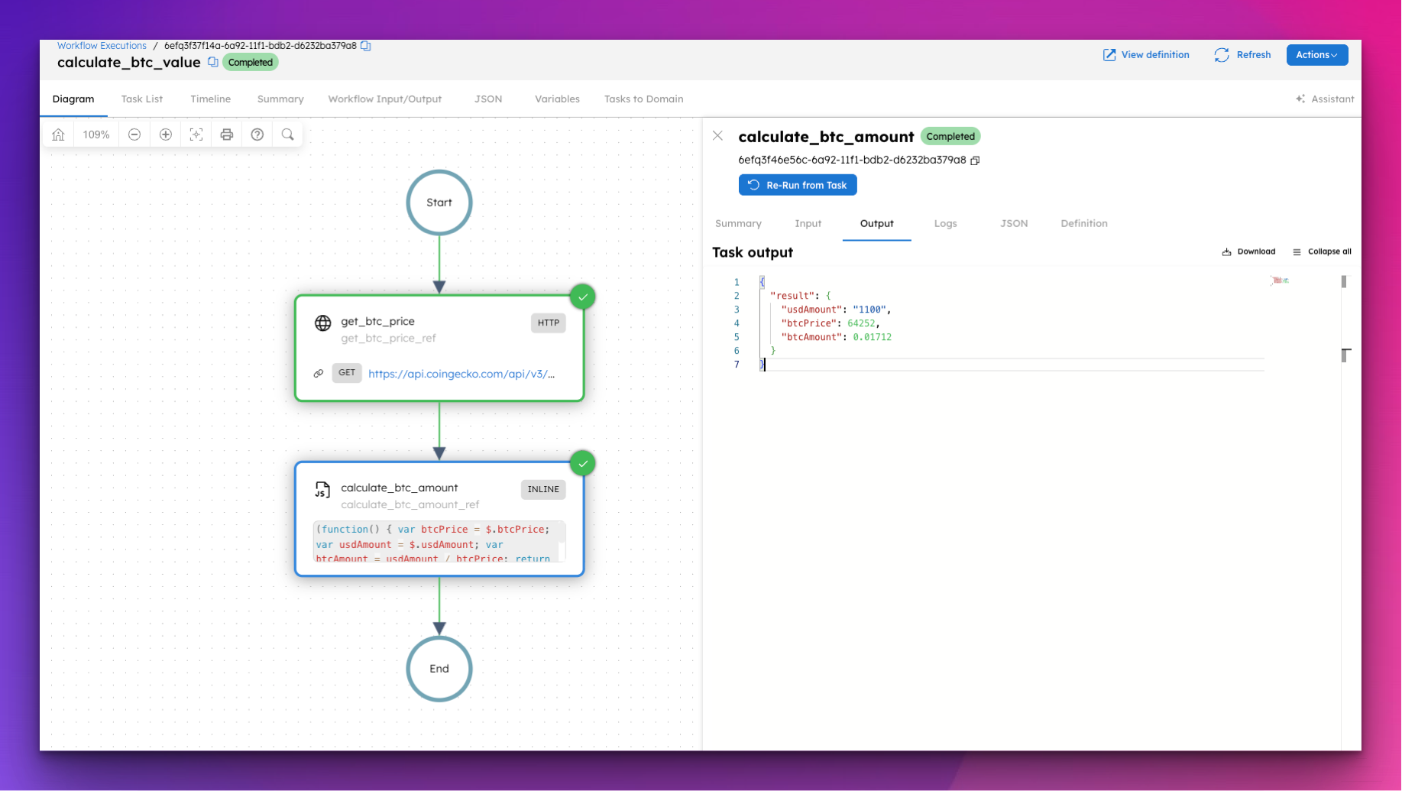Zoom out the diagram with minus icon
The width and height of the screenshot is (1402, 791).
pyautogui.click(x=134, y=135)
